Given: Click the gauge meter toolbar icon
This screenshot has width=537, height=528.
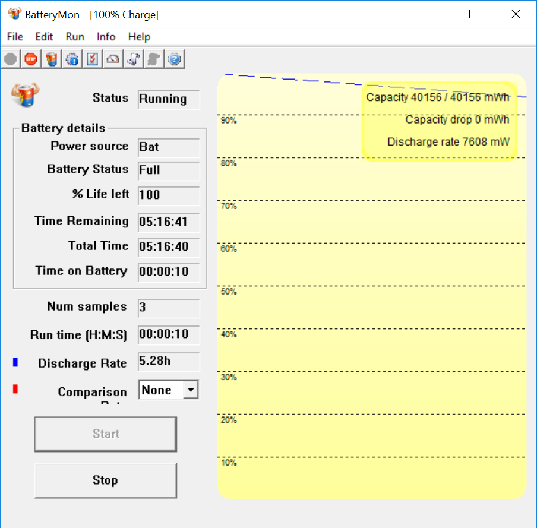Looking at the screenshot, I should pos(113,59).
